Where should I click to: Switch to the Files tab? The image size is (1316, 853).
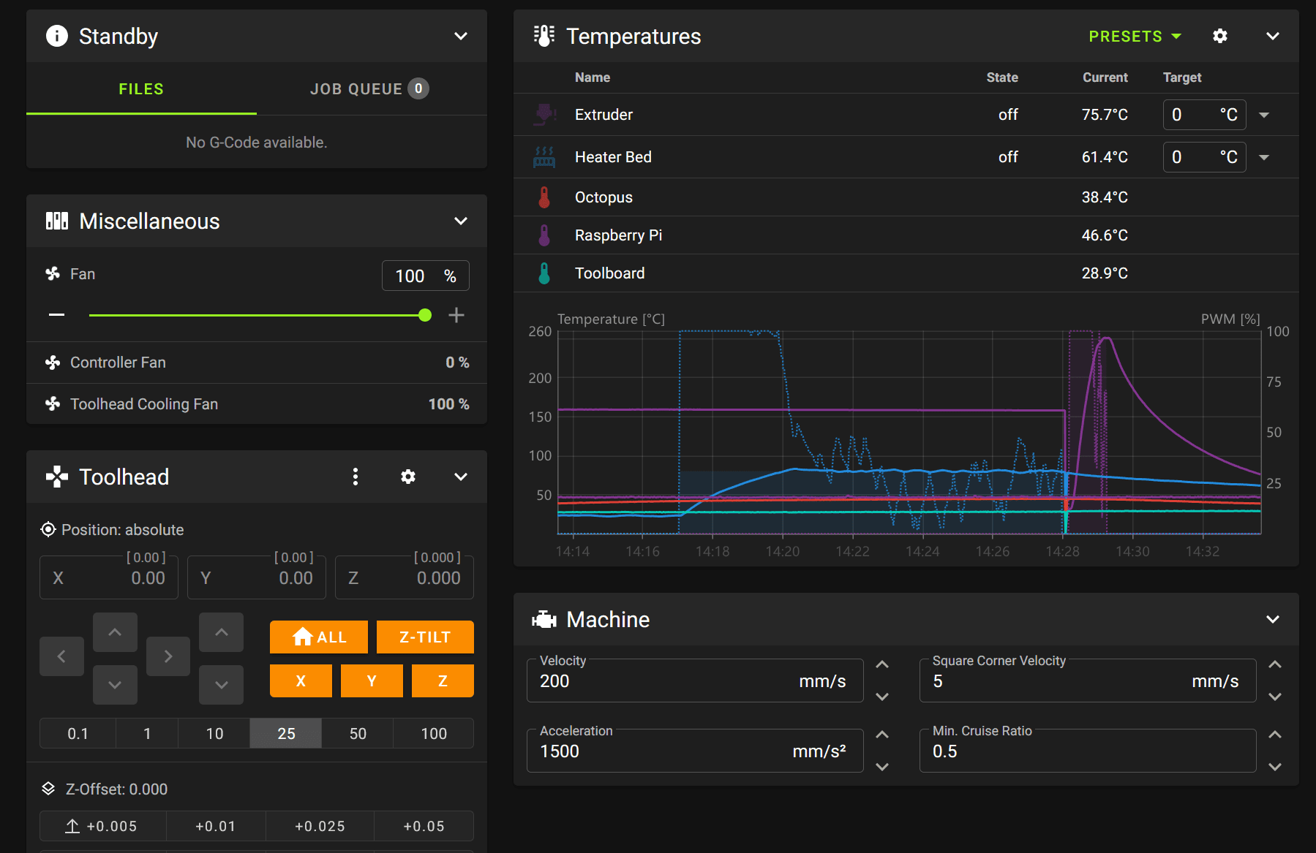tap(141, 89)
